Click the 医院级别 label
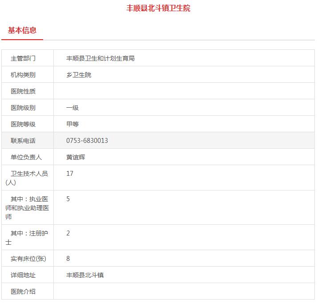The height and width of the screenshot is (304, 318). tap(23, 108)
